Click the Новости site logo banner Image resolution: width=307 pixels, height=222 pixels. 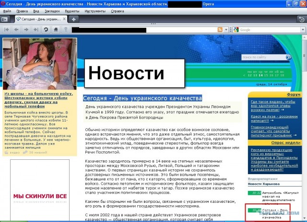pos(135,73)
